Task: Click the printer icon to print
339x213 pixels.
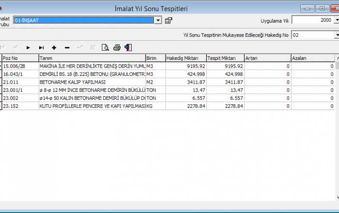Action: tap(117, 47)
